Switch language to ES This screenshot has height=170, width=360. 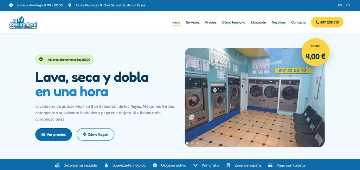(x=340, y=5)
